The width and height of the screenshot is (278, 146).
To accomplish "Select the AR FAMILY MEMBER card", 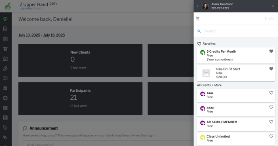I will click(236, 124).
